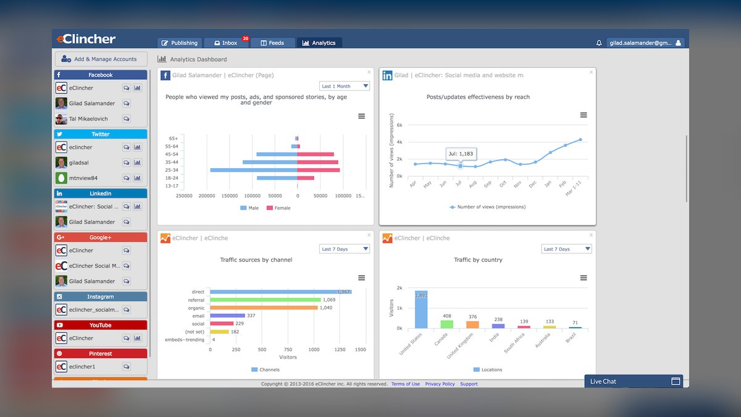Screen dimensions: 741x417
Task: Open feed icon for Google+ eClincher
Action: pyautogui.click(x=127, y=250)
